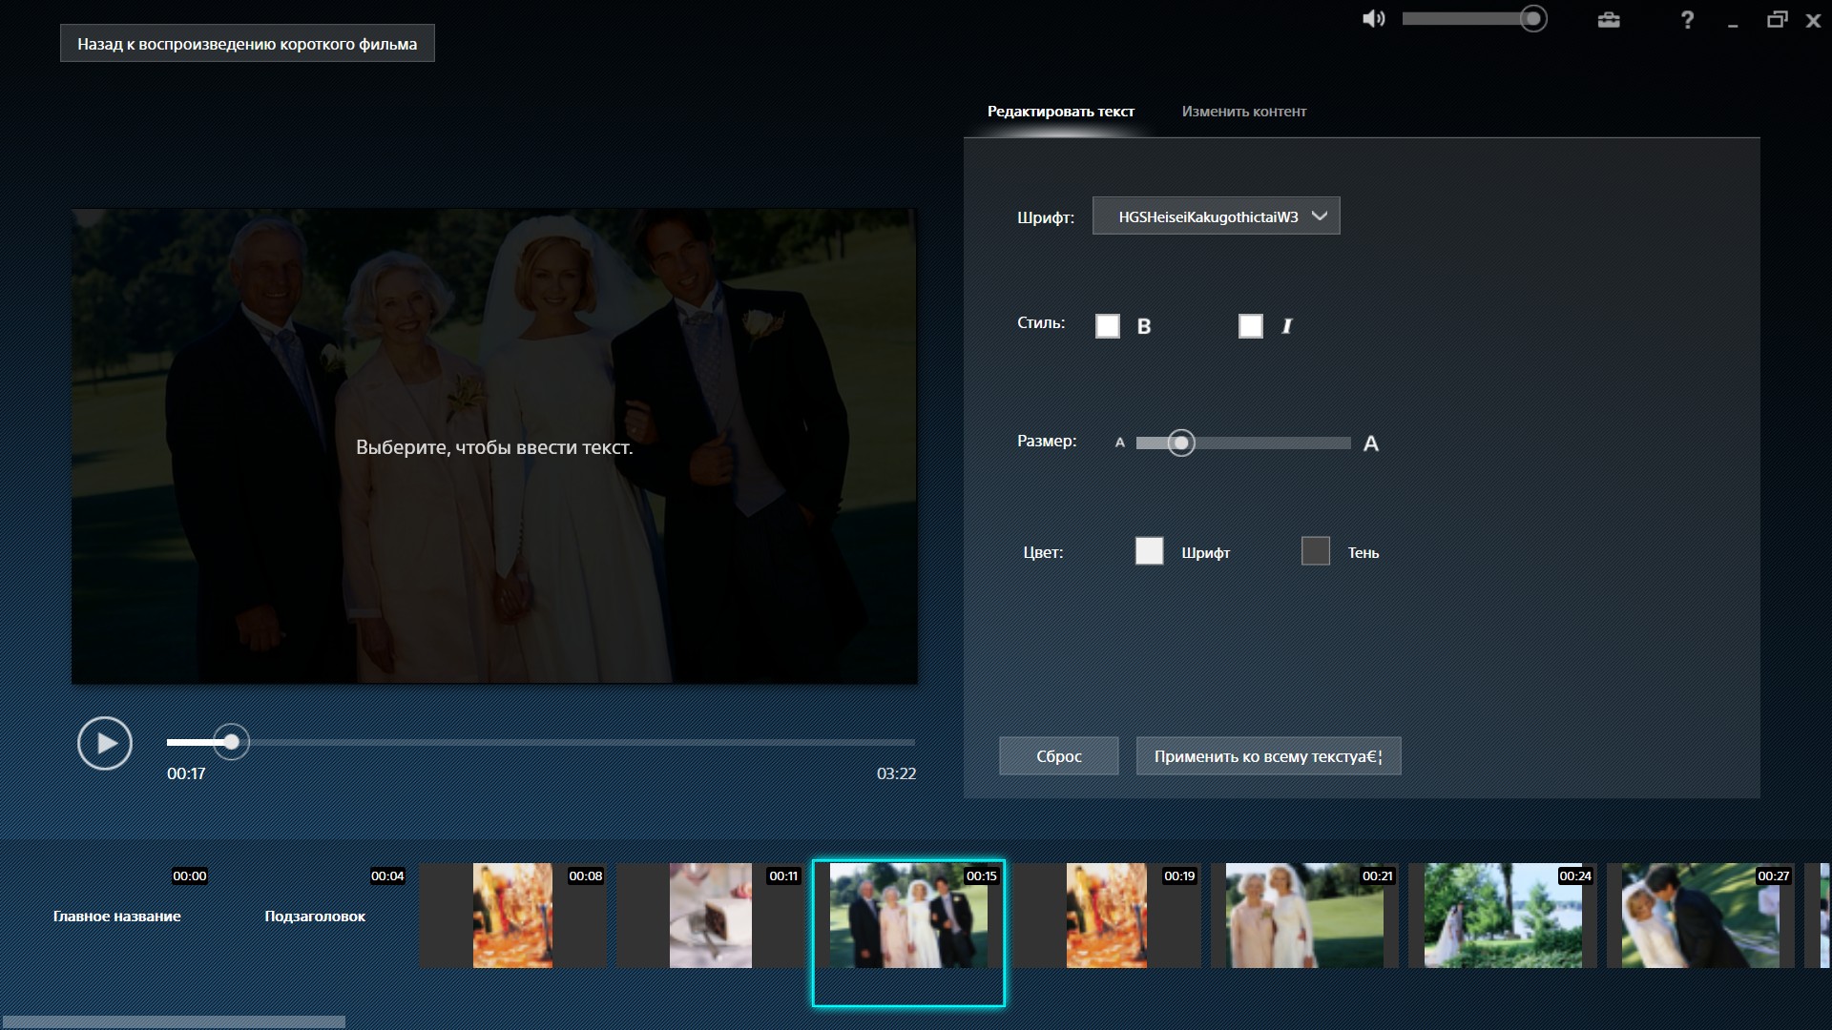
Task: Select the 00:21 timeline thumbnail
Action: coord(1303,916)
